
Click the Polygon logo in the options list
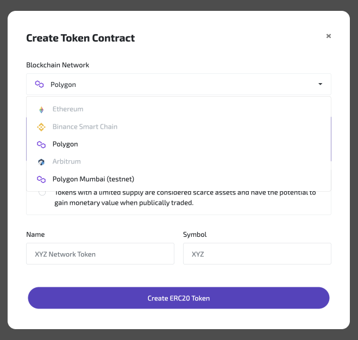(41, 144)
